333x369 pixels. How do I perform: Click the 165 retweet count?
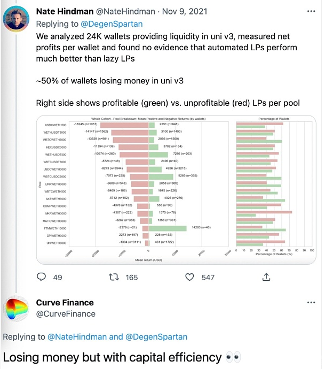[132, 278]
